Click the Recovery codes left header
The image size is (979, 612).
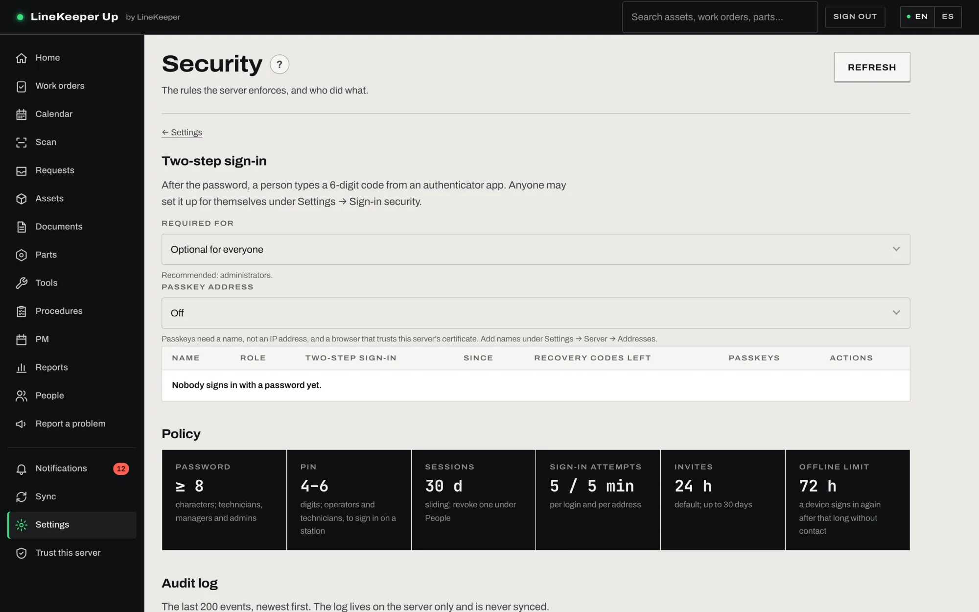pos(592,358)
